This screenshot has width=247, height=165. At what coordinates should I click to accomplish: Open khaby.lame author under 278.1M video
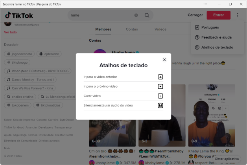155,163
